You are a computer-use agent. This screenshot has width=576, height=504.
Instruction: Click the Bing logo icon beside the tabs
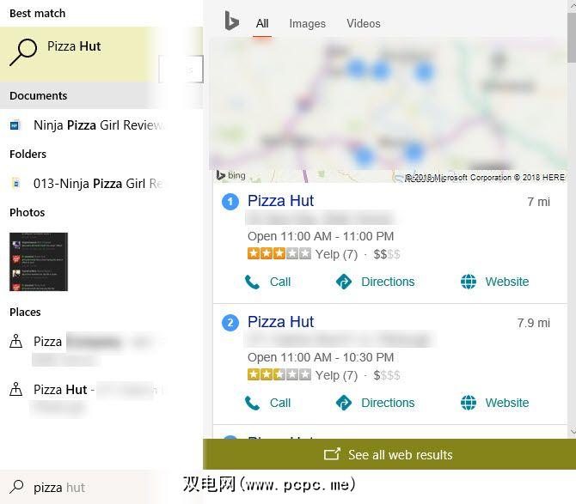[231, 21]
